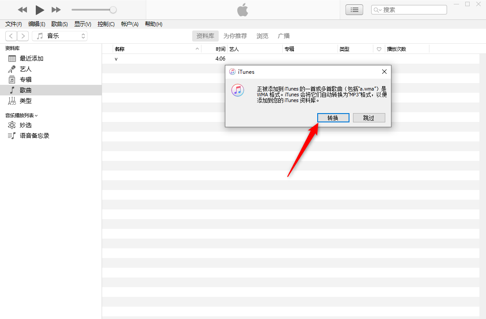Click the 妙选 atom icon
The image size is (486, 319).
click(x=12, y=125)
